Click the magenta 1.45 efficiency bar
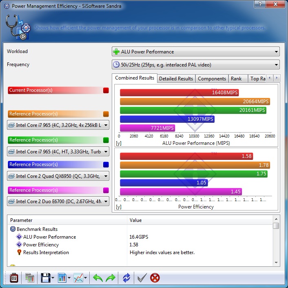Viewport: 288px width, 288px height. (x=181, y=192)
